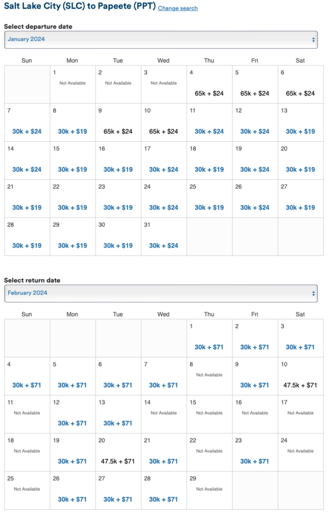The width and height of the screenshot is (328, 513).
Task: Open the January 2024 departure month dropdown
Action: coord(160,40)
